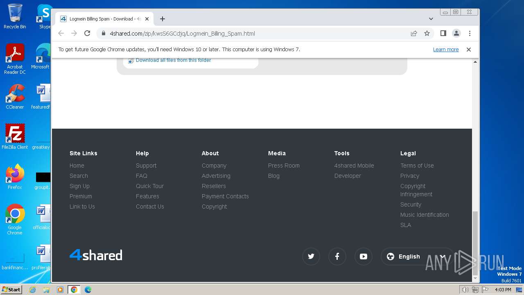Open the Resellers link

coord(214,186)
